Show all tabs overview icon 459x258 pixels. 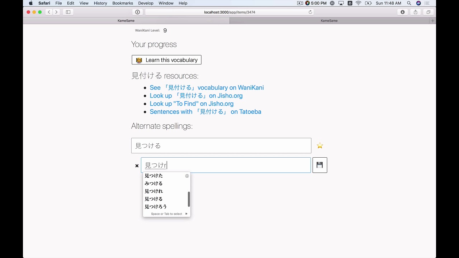[x=428, y=12]
